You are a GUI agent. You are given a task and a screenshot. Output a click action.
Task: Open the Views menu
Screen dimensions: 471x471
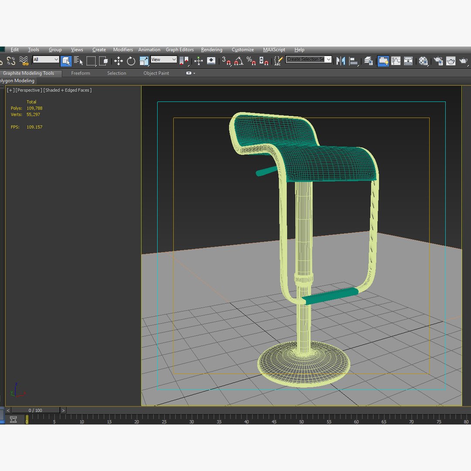click(x=77, y=50)
